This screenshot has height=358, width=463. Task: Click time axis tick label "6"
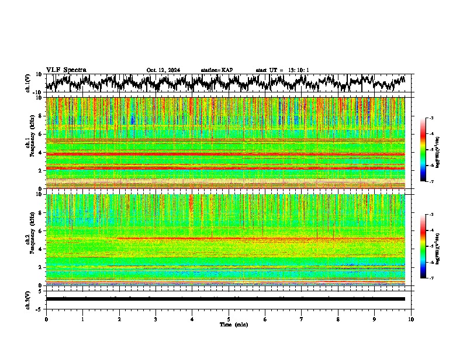coord(265,319)
